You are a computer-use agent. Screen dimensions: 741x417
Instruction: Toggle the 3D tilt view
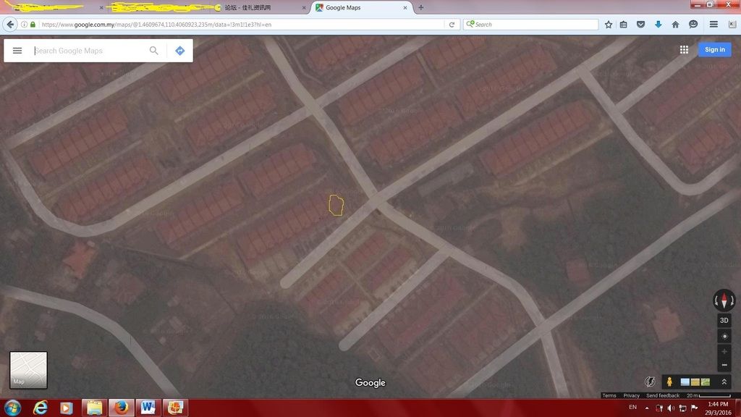[x=724, y=320]
